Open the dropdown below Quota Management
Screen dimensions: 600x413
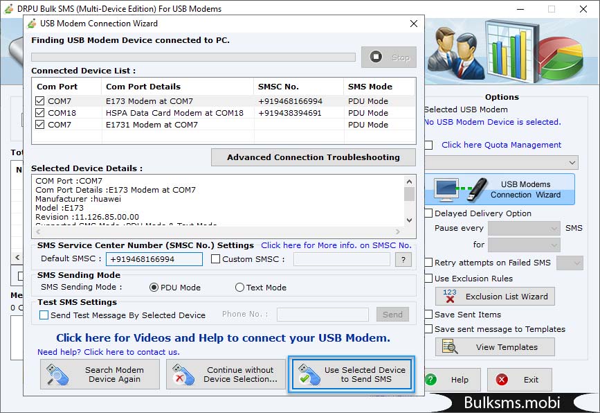[501, 162]
